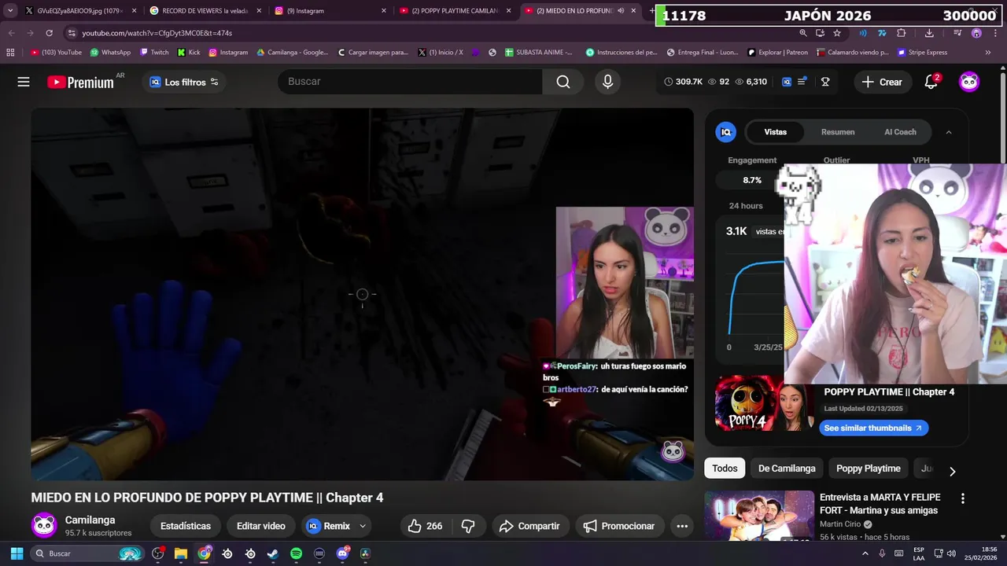Open the Poppy 4 thumbnail preview
Viewport: 1007px width, 566px height.
tap(763, 403)
